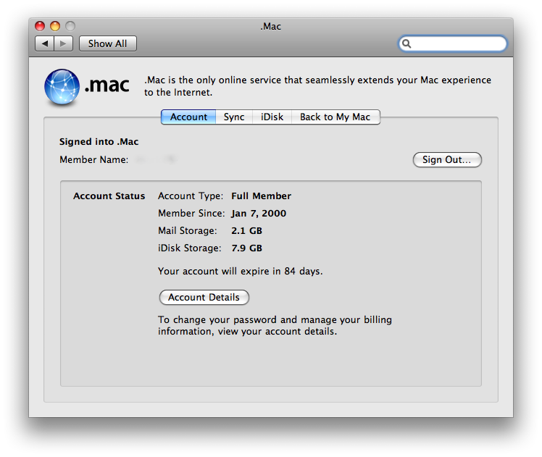Click the '.Mac is the only online service' description

(317, 86)
